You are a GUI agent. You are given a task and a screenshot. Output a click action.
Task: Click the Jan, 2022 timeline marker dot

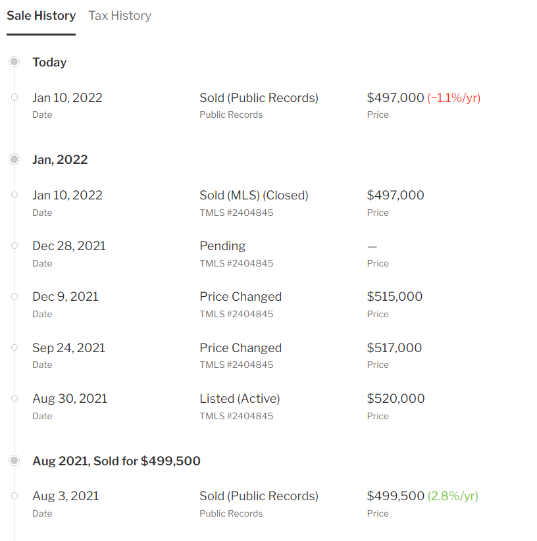tap(14, 159)
